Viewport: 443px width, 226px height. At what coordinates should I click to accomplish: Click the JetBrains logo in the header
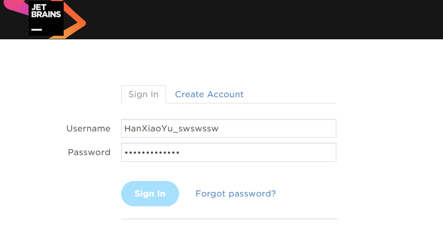46,19
